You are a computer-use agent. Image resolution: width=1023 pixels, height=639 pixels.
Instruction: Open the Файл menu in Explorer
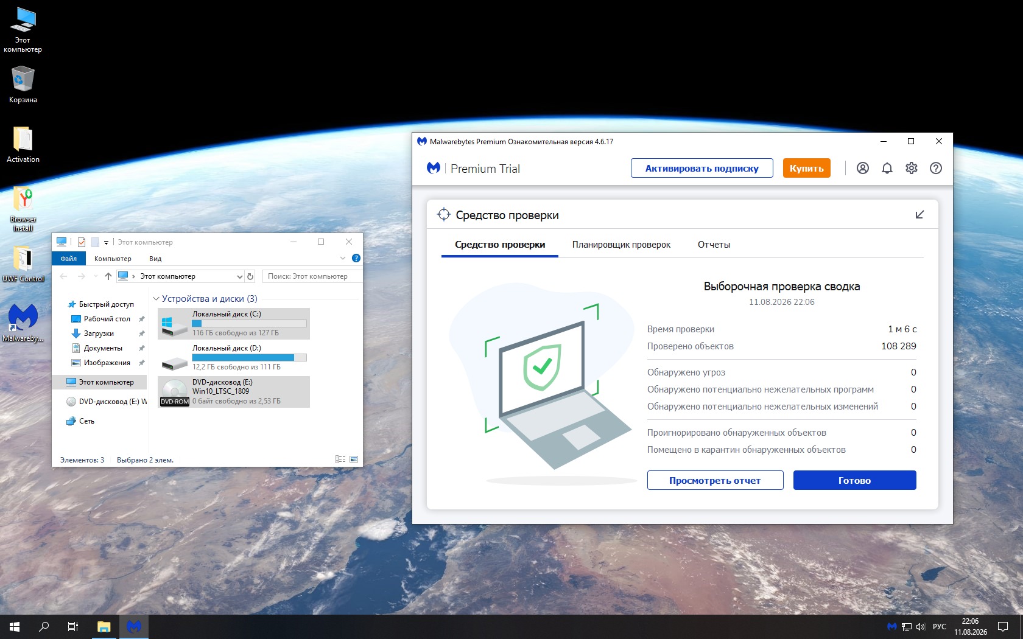pyautogui.click(x=69, y=259)
